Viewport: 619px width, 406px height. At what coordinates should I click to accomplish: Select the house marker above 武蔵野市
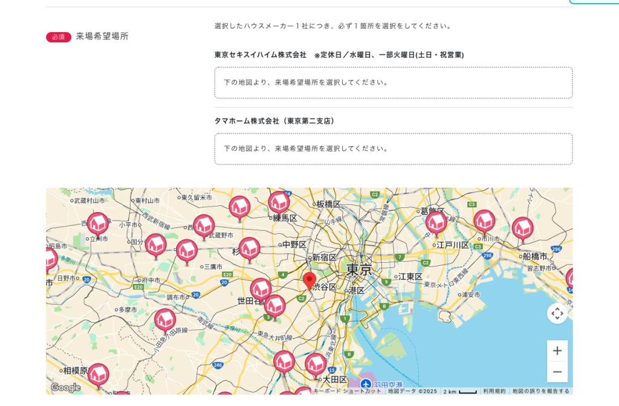point(204,225)
